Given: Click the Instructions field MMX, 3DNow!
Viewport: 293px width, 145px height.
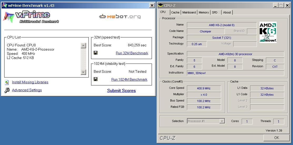Looking at the screenshot, I should pyautogui.click(x=235, y=73).
